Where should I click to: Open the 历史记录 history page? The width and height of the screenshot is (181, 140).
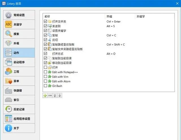19,109
